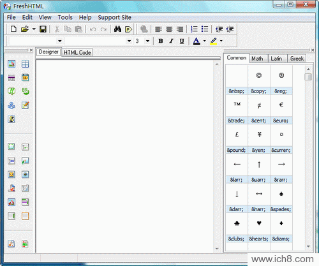Align text right

point(180,29)
